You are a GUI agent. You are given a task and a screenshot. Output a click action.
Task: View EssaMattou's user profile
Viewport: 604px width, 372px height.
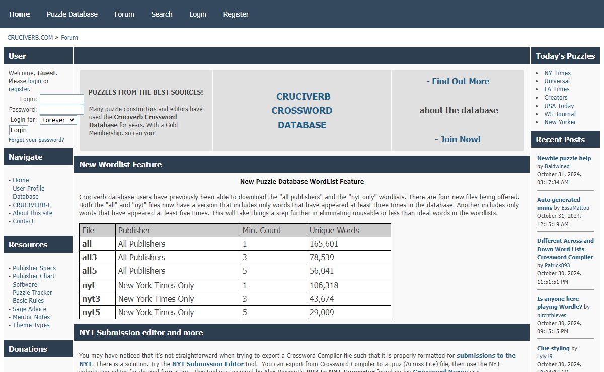[576, 208]
